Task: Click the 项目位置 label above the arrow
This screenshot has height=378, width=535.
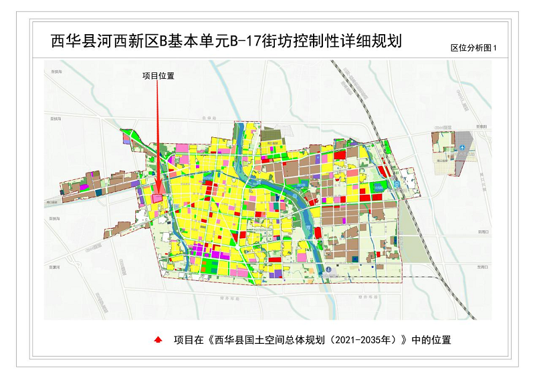Action: pyautogui.click(x=158, y=76)
